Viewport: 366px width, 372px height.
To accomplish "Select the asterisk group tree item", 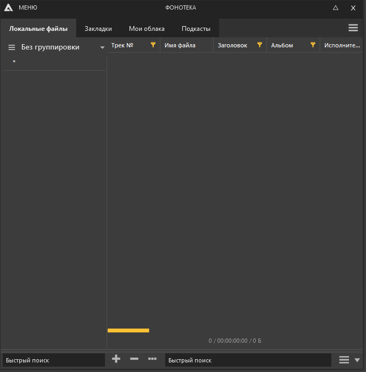I will point(14,63).
